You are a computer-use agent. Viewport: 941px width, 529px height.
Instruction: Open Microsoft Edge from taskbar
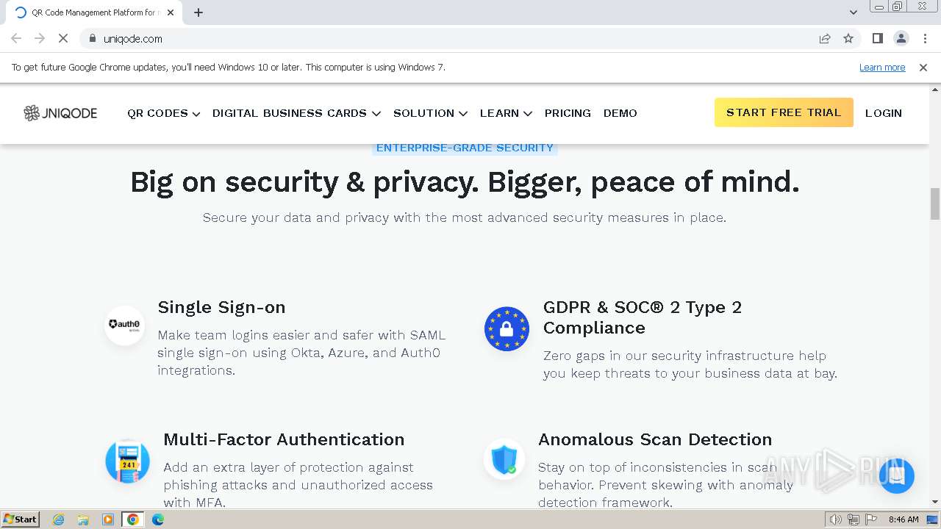[157, 519]
